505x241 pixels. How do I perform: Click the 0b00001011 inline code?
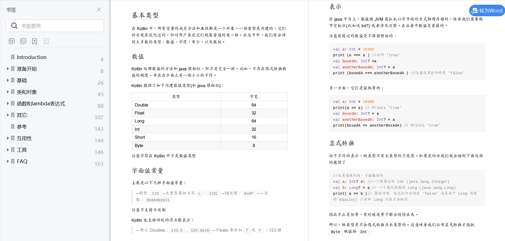[158, 200]
